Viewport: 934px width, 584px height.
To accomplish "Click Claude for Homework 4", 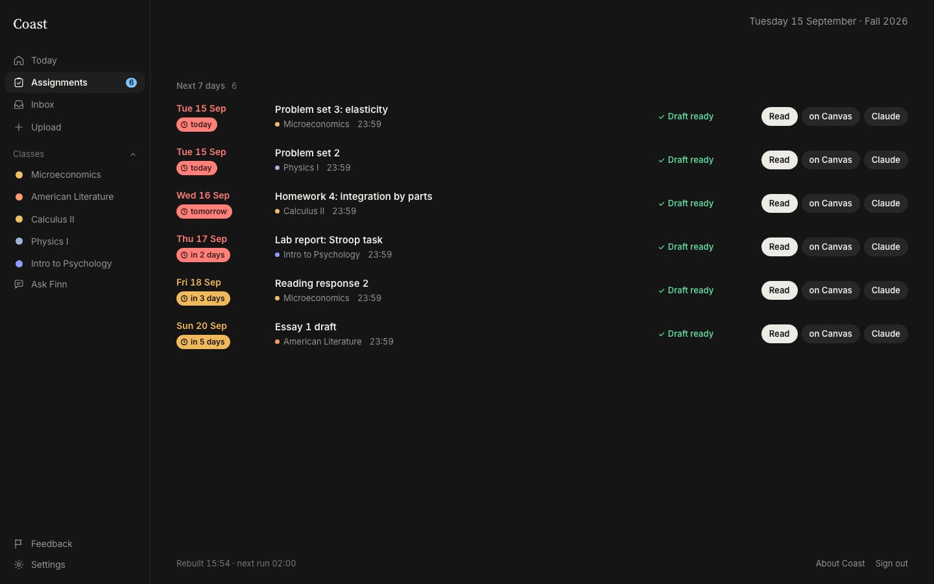I will click(x=885, y=204).
